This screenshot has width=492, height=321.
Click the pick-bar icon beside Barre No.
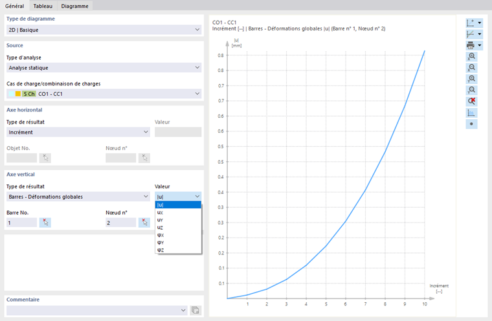pyautogui.click(x=45, y=223)
